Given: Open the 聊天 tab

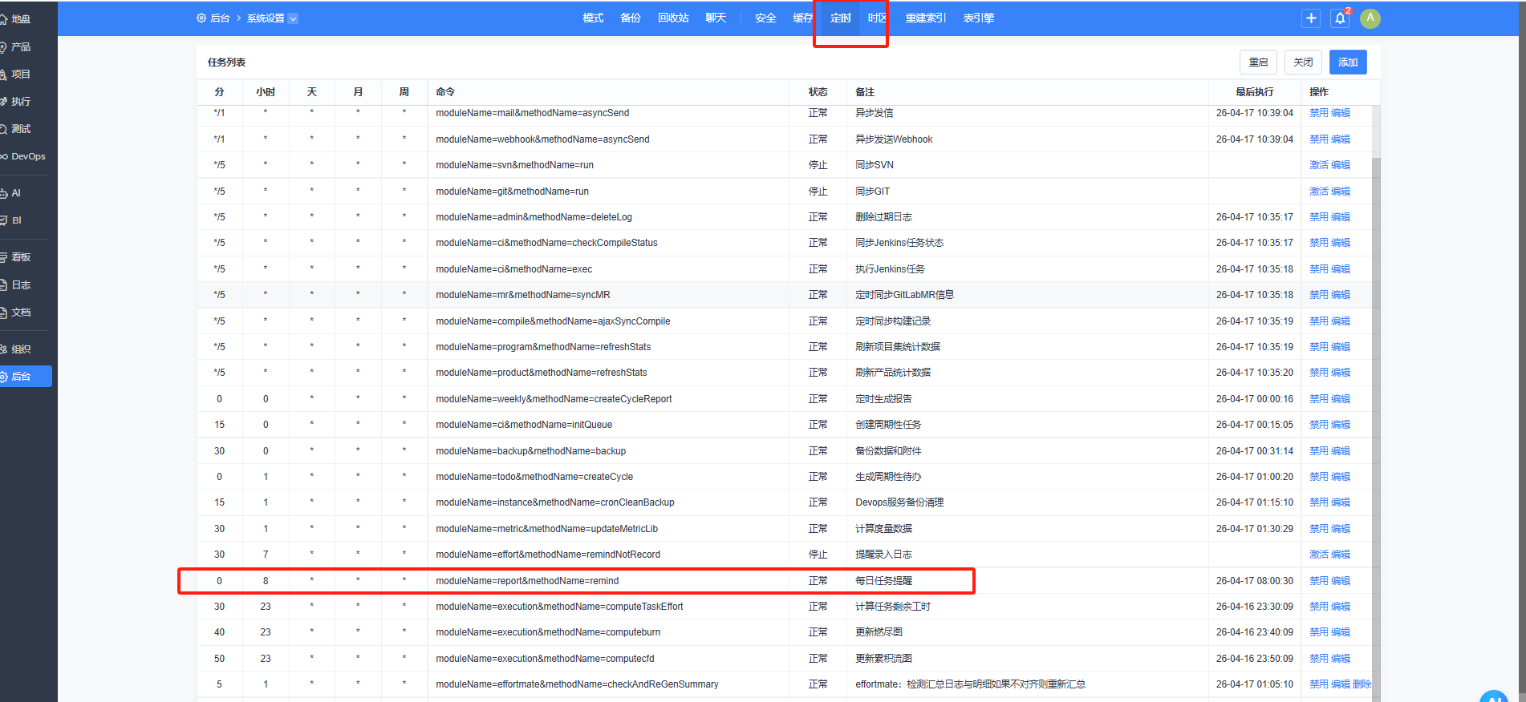Looking at the screenshot, I should [x=716, y=18].
